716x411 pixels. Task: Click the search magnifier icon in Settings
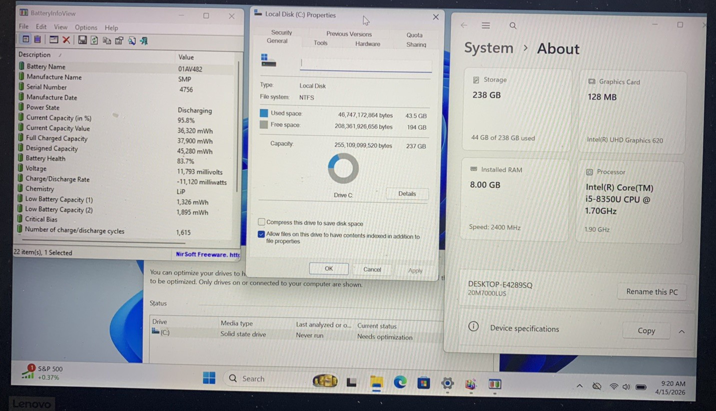[x=513, y=25]
